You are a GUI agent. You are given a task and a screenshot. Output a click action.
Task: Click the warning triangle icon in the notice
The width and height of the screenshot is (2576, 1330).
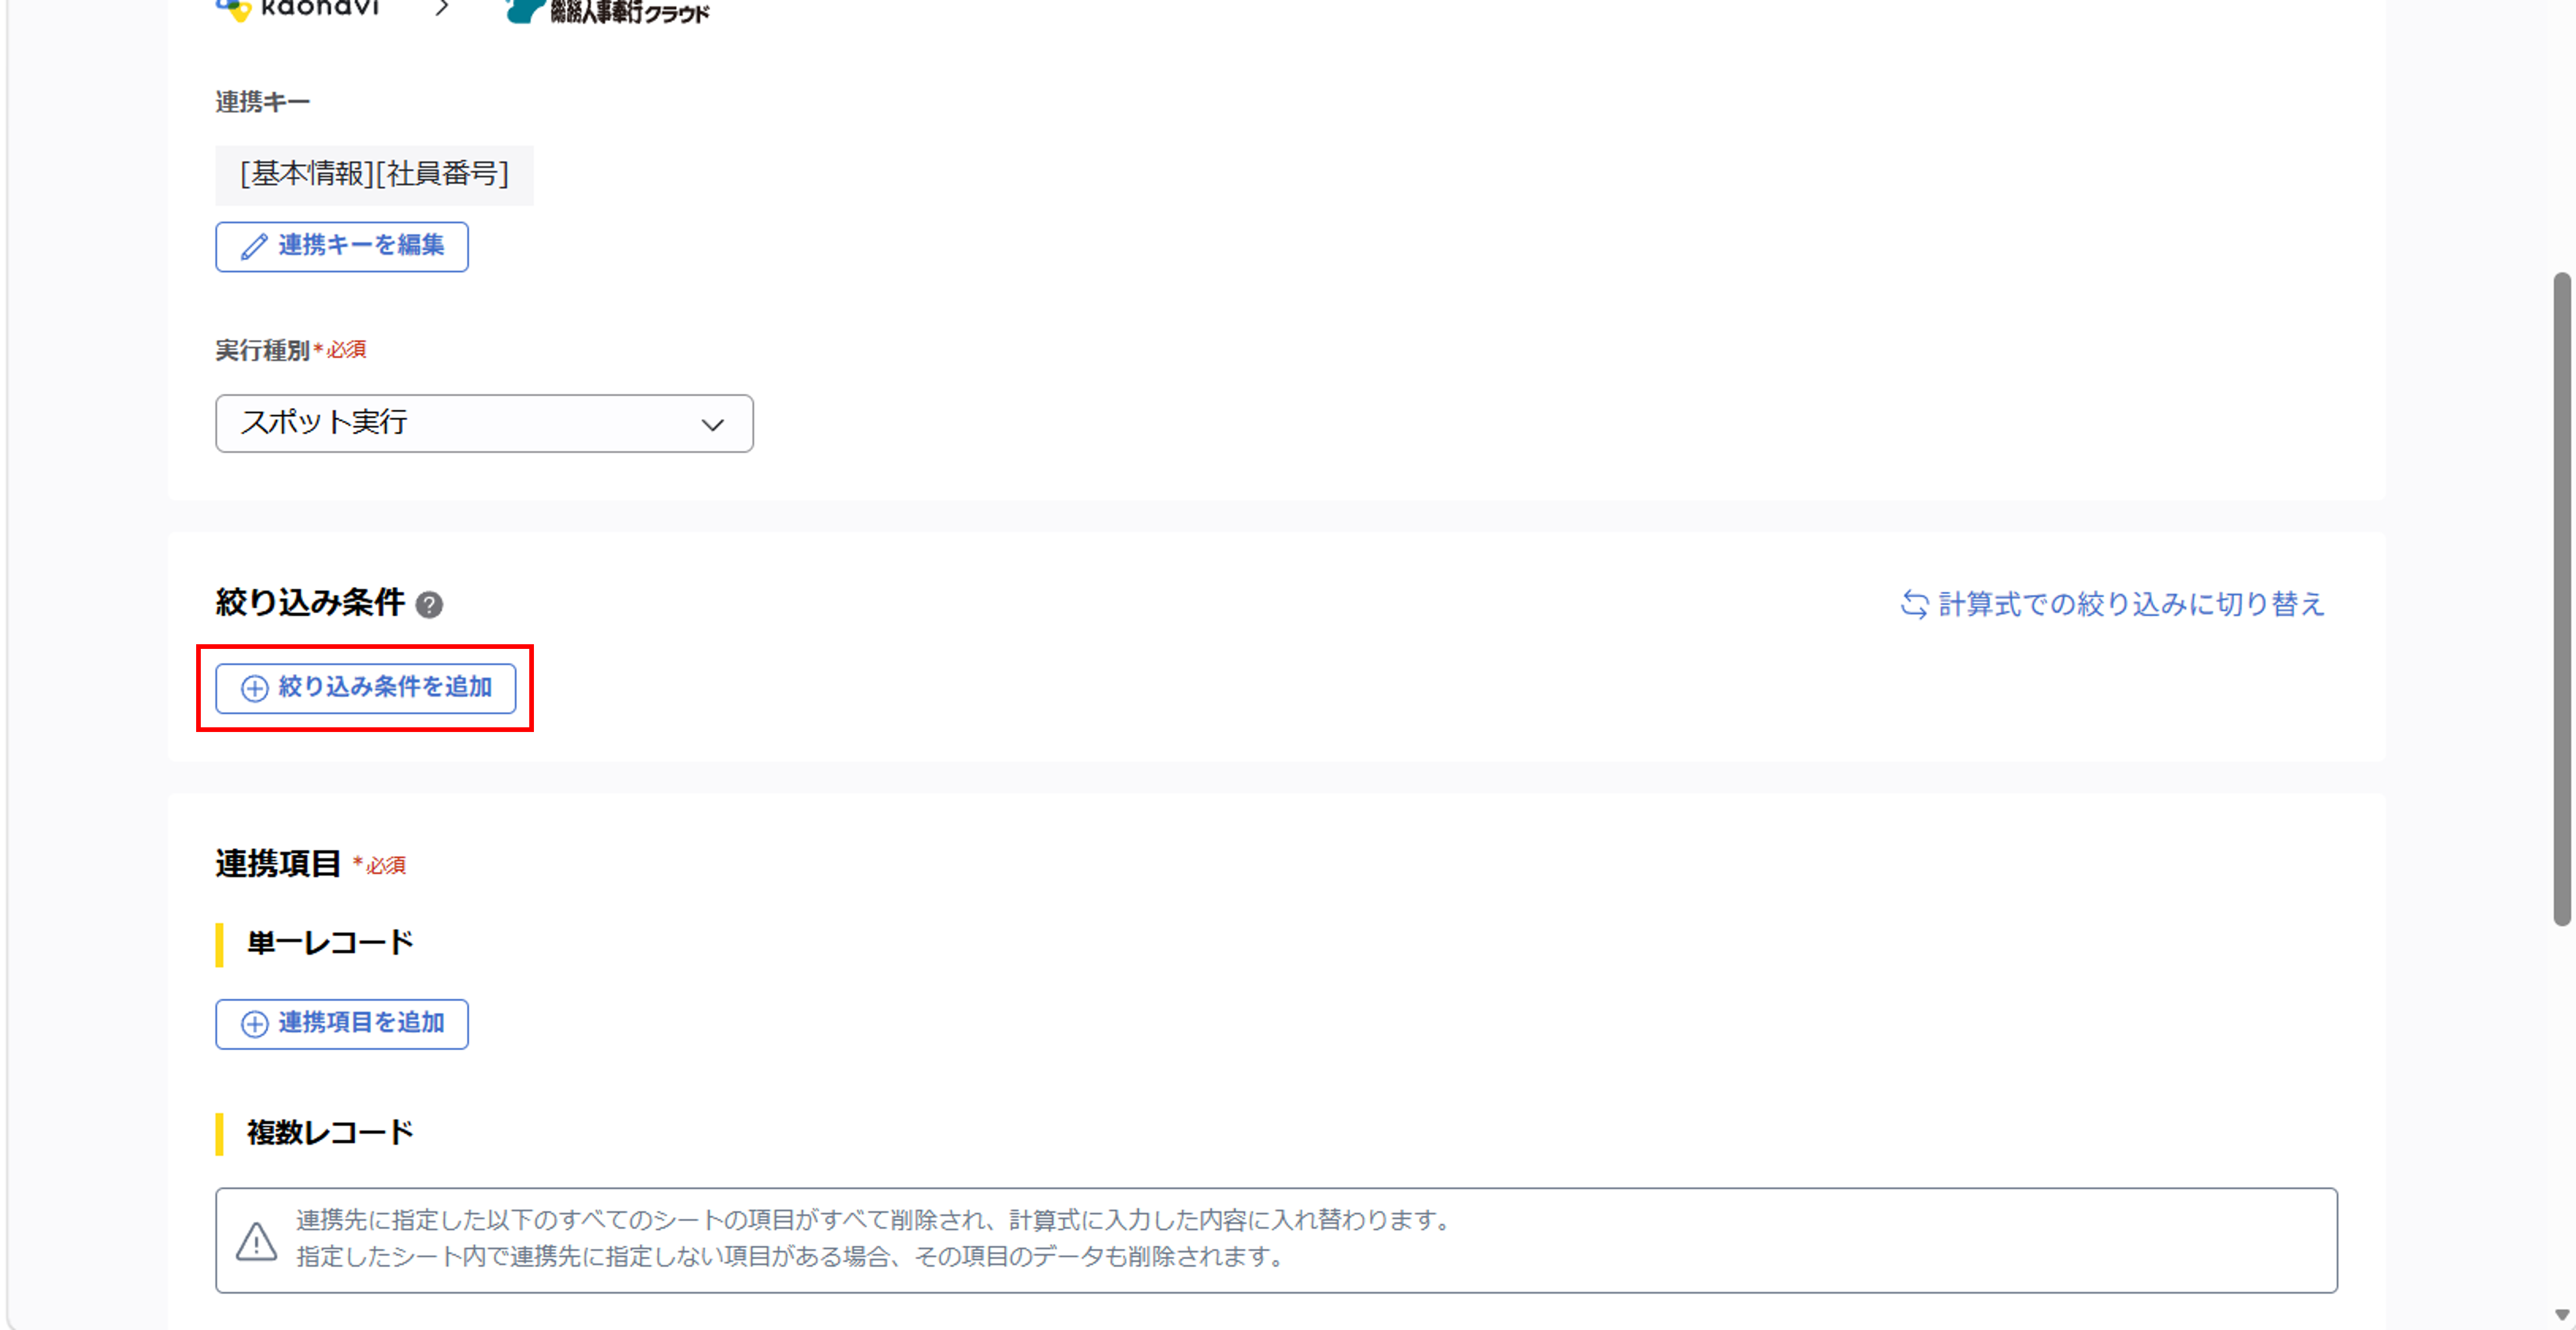click(x=257, y=1241)
